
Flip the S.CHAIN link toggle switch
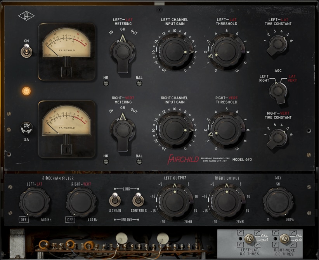point(115,200)
